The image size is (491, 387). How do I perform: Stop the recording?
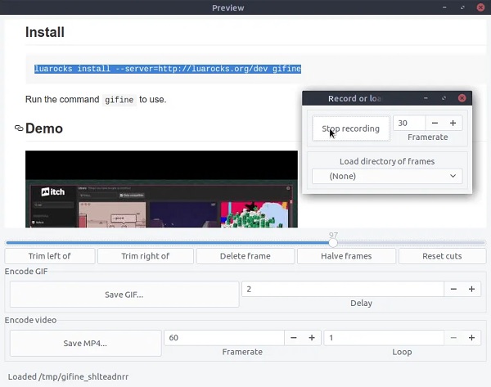[x=351, y=128]
